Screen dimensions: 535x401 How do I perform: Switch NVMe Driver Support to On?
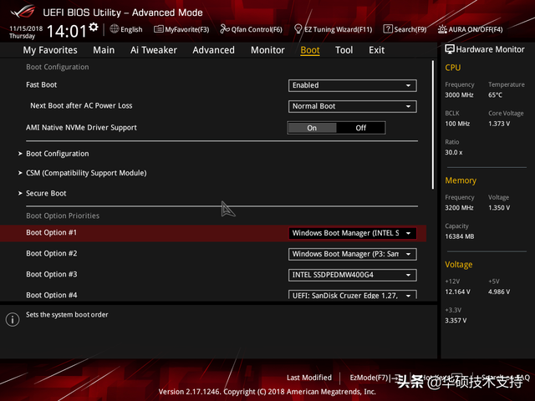pos(312,128)
